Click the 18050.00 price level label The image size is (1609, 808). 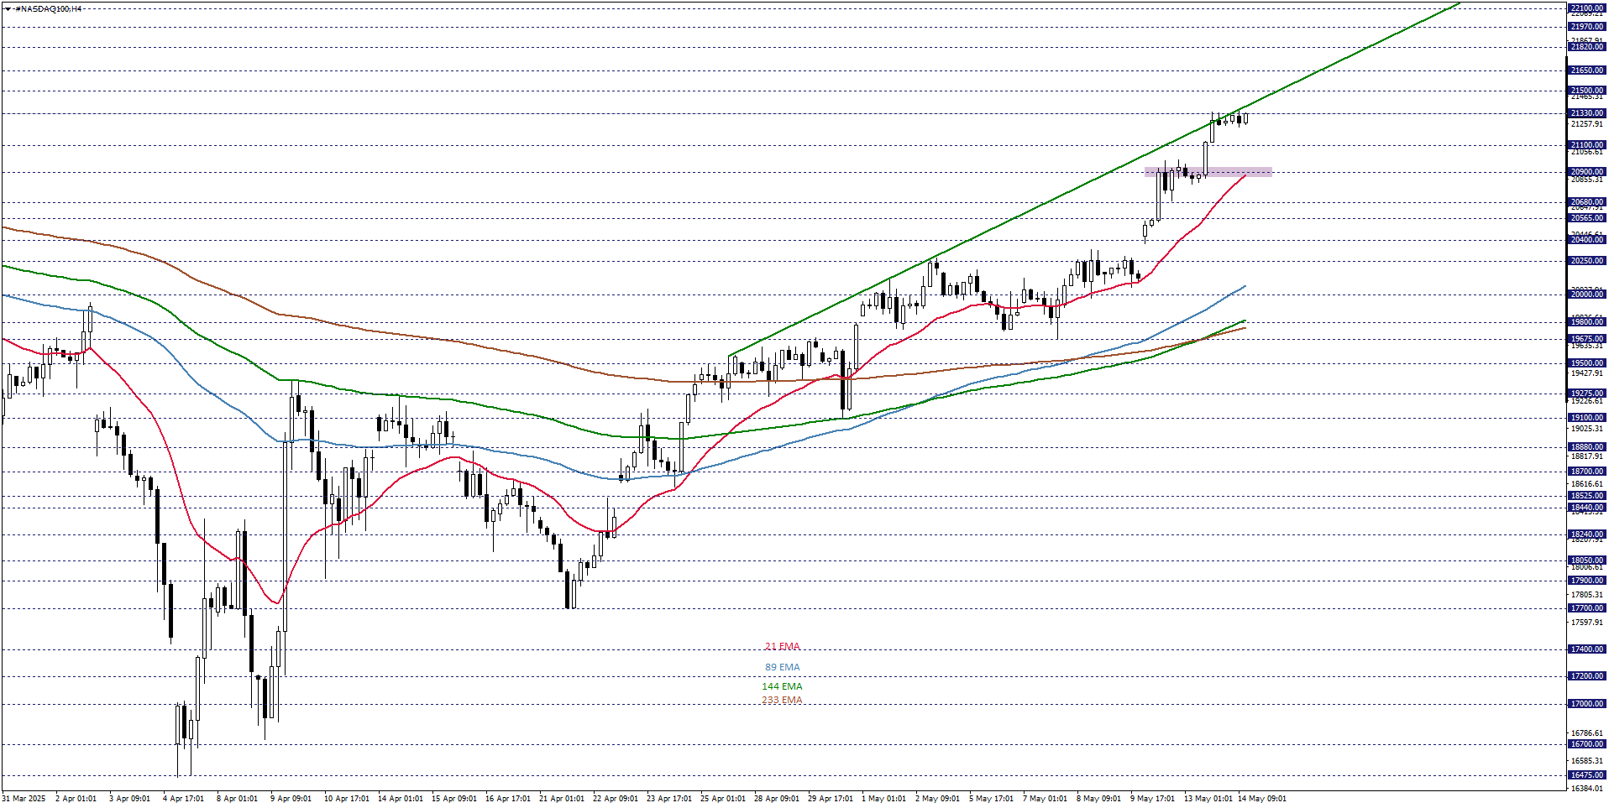(1587, 560)
